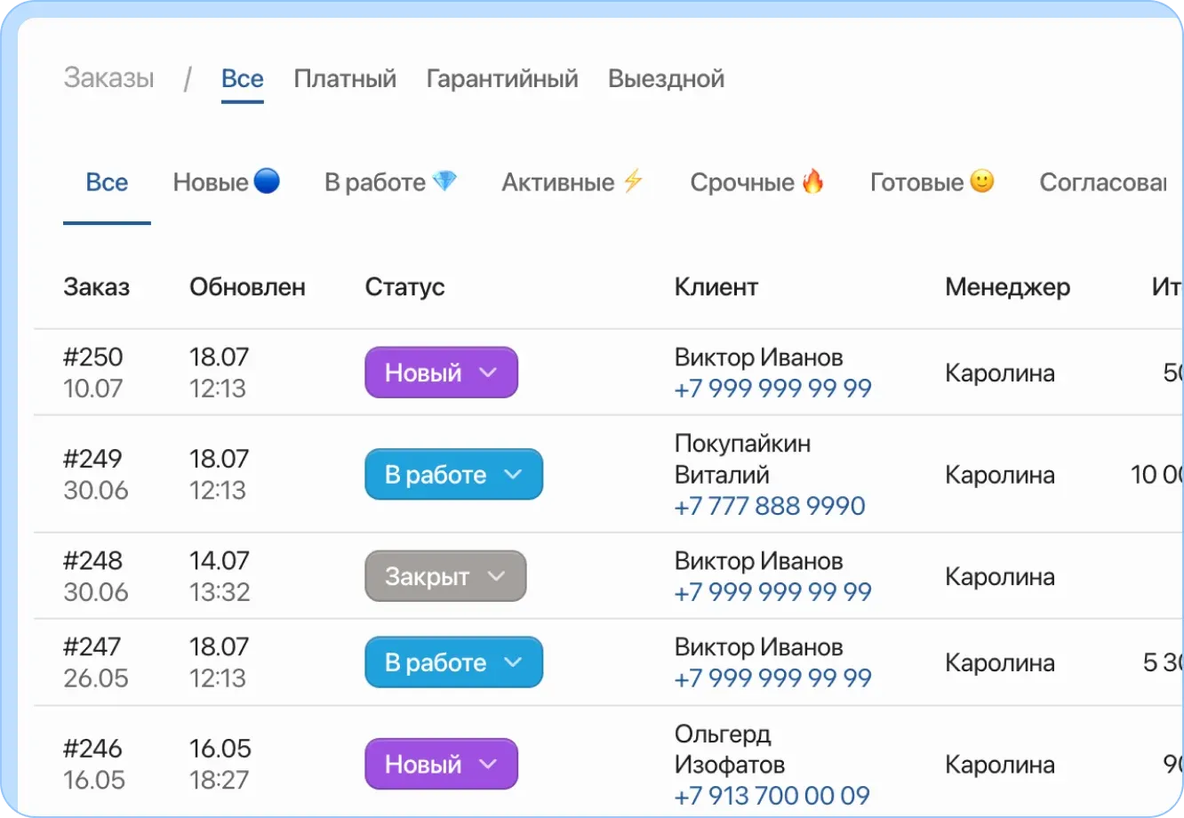Screen dimensions: 1184x818
Task: Select the Выездной tab
Action: 665,78
